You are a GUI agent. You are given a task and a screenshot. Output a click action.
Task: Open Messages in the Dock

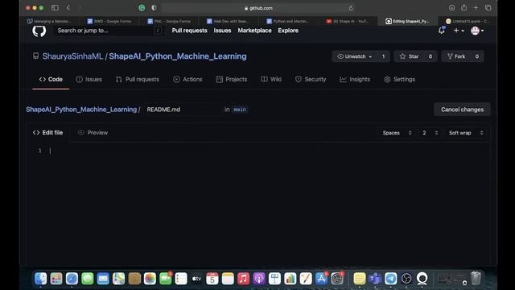tap(88, 279)
